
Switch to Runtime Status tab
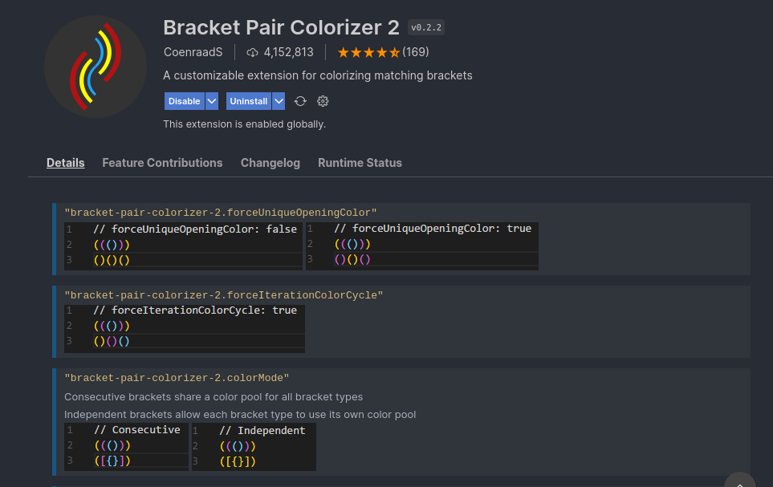click(360, 163)
